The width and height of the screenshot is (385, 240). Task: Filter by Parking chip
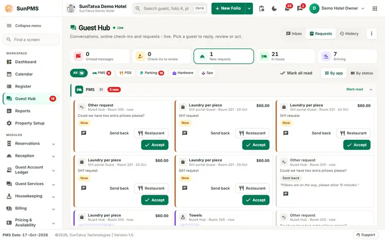coord(152,73)
